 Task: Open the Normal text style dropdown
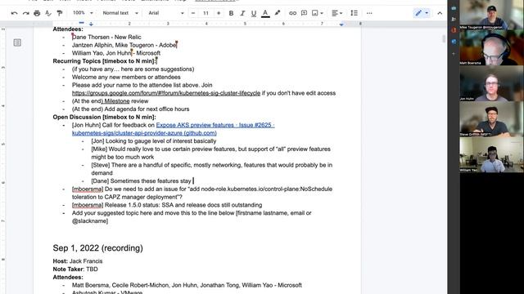[x=120, y=13]
